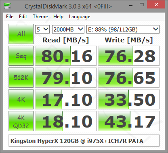Viewport: 168px width, 153px height.
Task: Open the Theme menu
Action: (40, 17)
